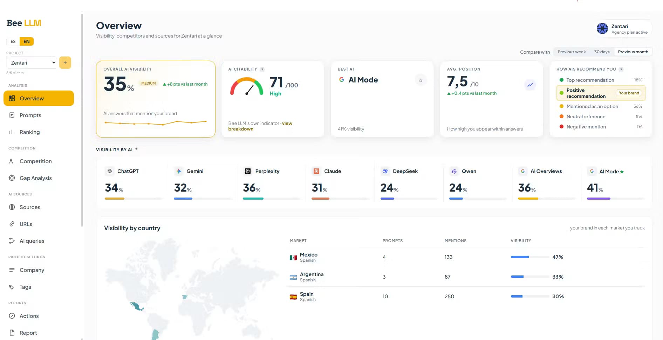Open the AI Citability help question mark
Viewport: 663px width, 340px height.
coord(262,69)
